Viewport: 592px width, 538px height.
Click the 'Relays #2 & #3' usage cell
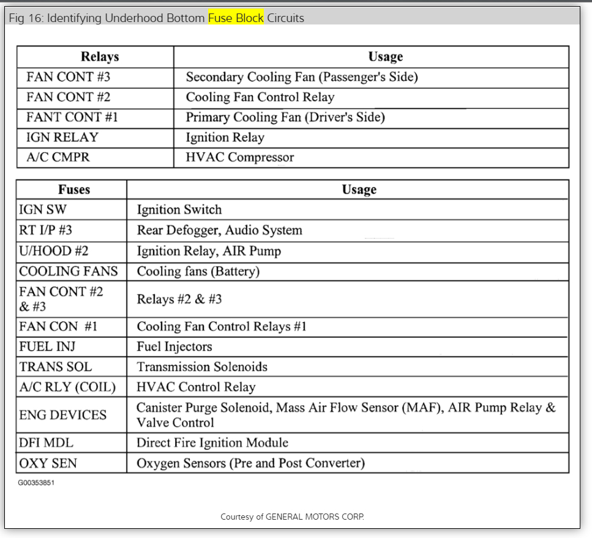(x=348, y=299)
